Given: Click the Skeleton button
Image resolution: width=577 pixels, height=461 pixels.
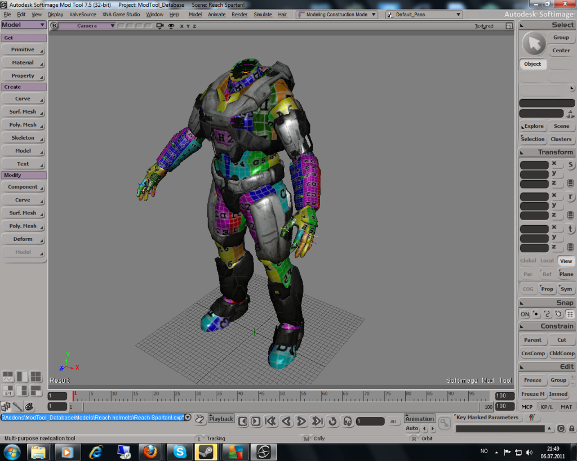Looking at the screenshot, I should 23,138.
